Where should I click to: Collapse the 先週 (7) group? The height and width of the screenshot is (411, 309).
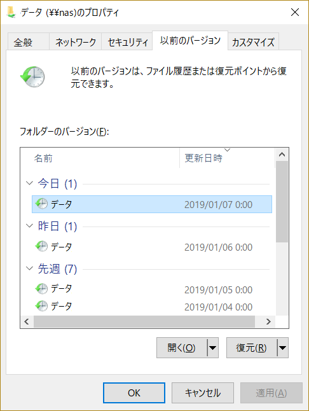coord(30,268)
